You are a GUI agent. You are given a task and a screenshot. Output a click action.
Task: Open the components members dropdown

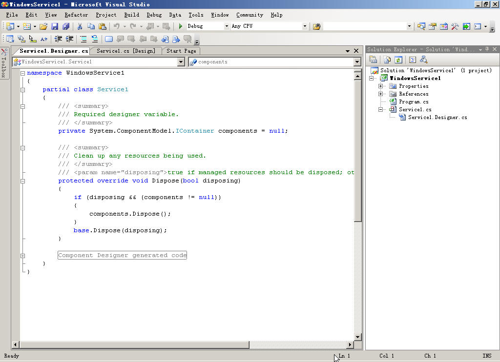[357, 62]
